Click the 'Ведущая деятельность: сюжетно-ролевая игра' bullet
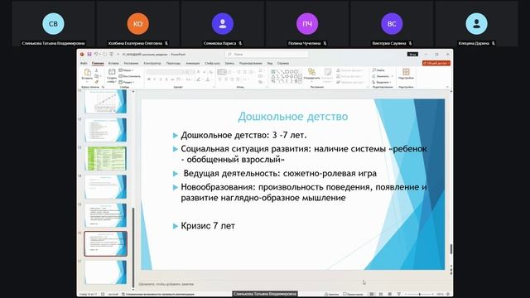 [x=280, y=173]
